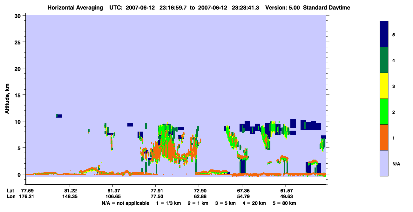Click legend text '3 = 5 km'
This screenshot has width=413, height=212.
[x=226, y=203]
